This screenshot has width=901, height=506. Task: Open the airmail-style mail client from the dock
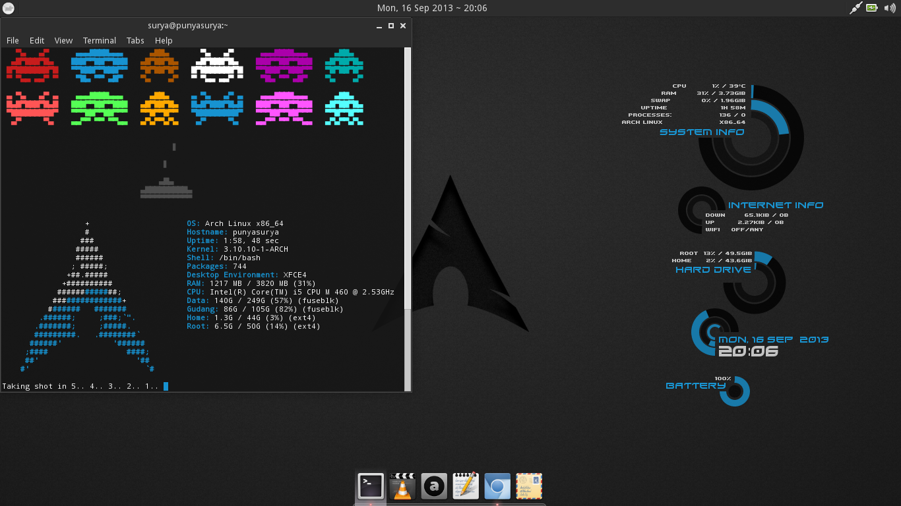coord(528,486)
